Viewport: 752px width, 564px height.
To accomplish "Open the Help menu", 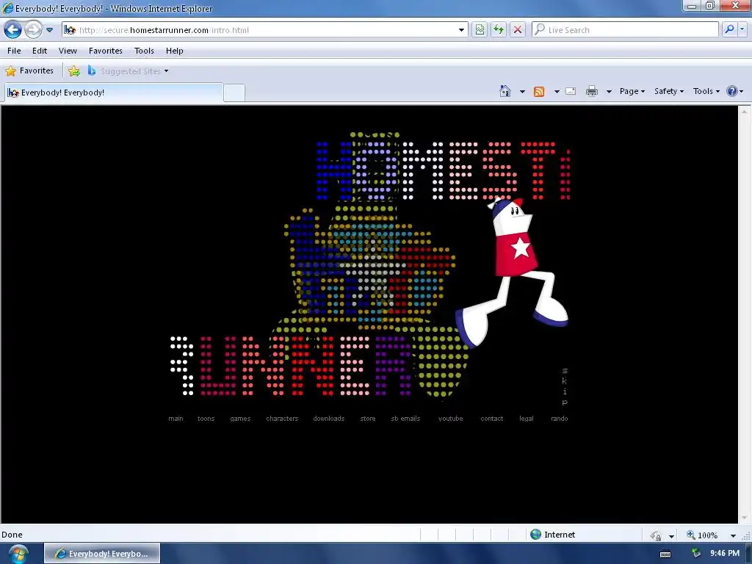I will (x=175, y=51).
